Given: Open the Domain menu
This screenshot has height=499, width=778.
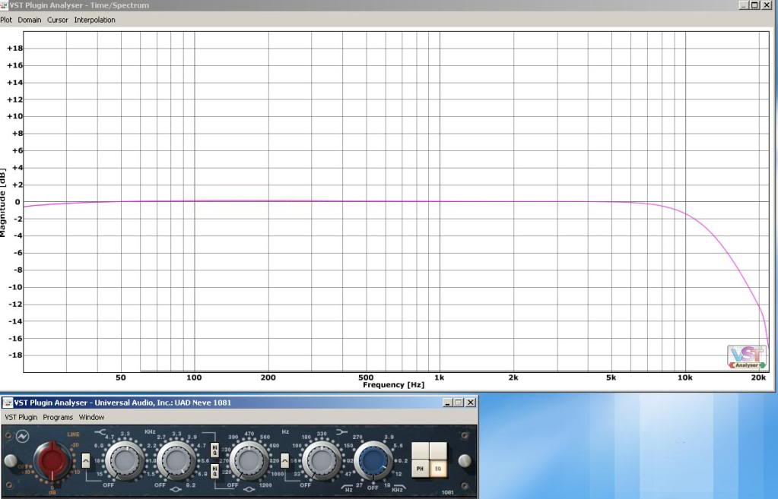Looking at the screenshot, I should click(30, 20).
